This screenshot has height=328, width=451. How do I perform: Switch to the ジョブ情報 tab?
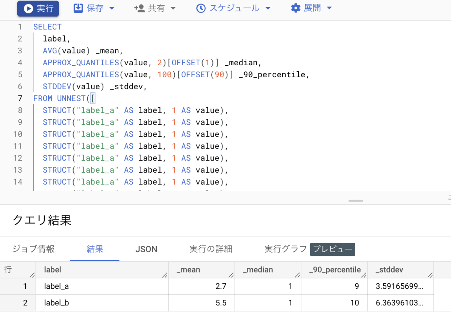[34, 249]
